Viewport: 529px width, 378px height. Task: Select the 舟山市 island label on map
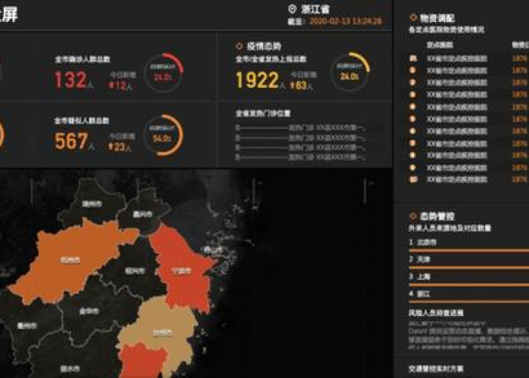coord(212,249)
